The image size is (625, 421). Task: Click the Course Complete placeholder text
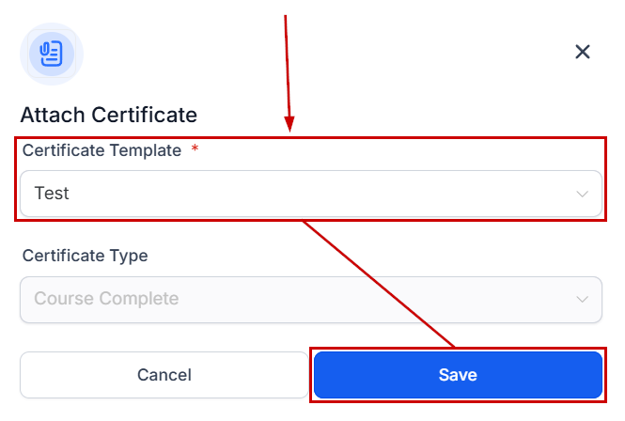(x=106, y=300)
